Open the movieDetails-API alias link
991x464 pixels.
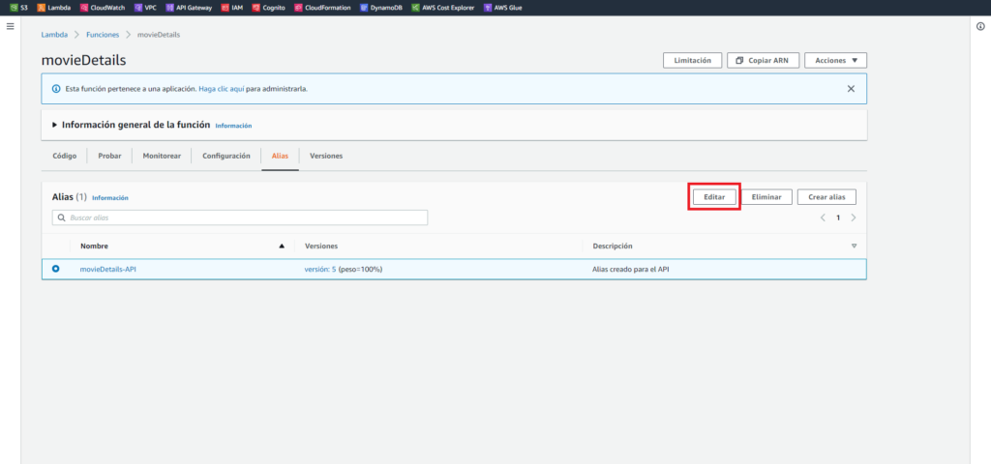(x=107, y=269)
